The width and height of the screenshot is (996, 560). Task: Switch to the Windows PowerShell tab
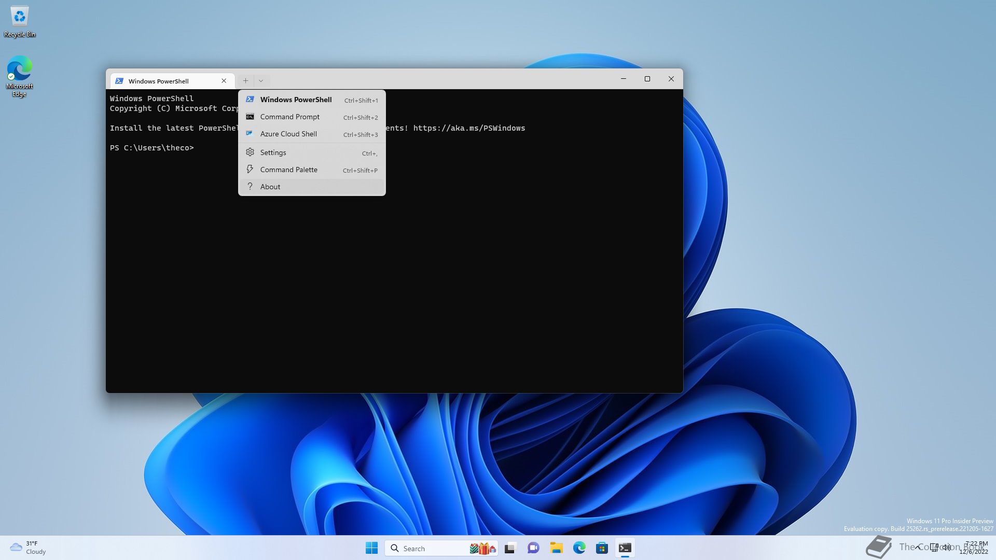pyautogui.click(x=172, y=81)
